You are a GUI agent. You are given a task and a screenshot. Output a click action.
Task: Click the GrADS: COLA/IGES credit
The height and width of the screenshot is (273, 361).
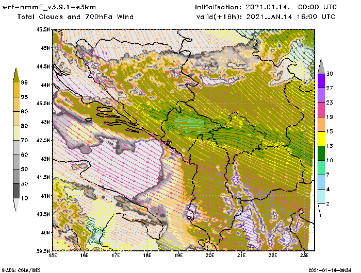tap(21, 270)
